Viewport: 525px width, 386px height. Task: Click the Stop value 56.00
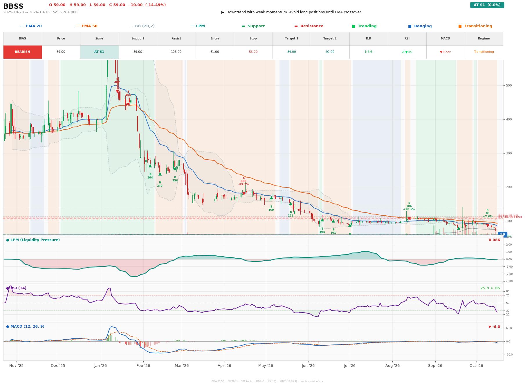(253, 52)
